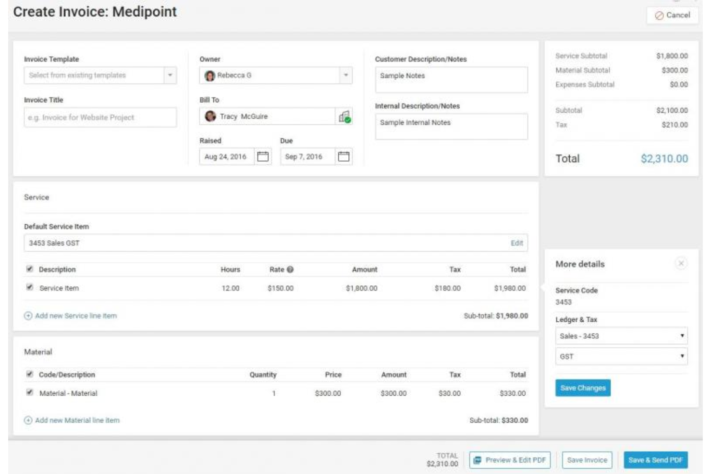Edit the Default Service Item

(517, 243)
